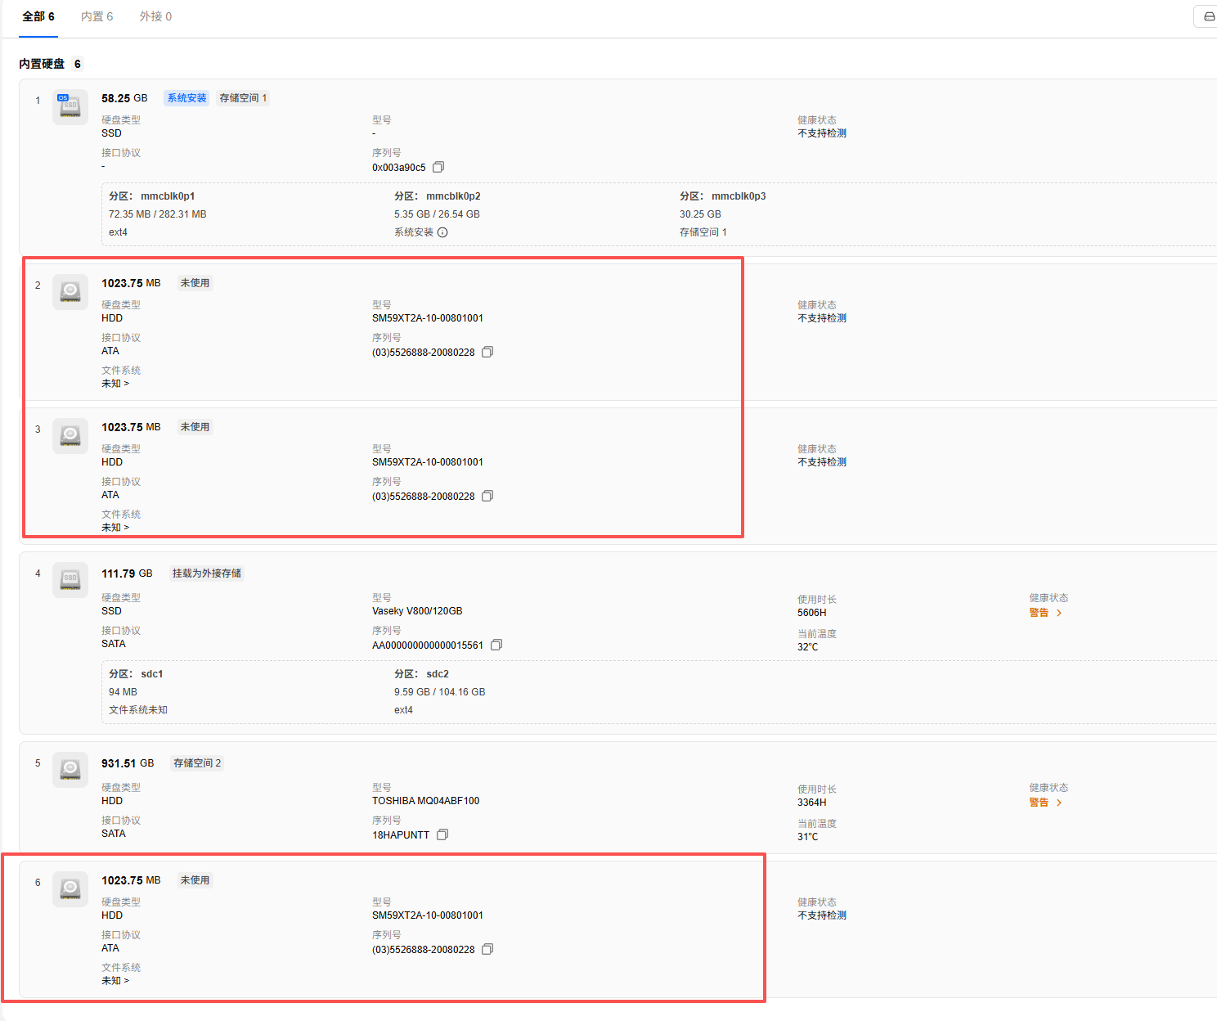Click 不支持检测 health status of disk 1
The width and height of the screenshot is (1217, 1021).
tap(822, 133)
